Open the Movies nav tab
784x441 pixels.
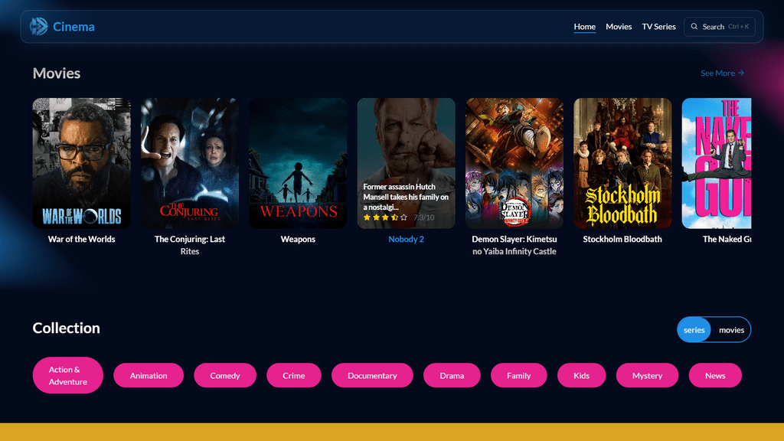pyautogui.click(x=619, y=27)
